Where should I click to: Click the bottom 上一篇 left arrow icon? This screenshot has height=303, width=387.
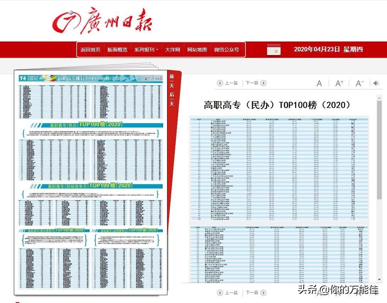(220, 293)
